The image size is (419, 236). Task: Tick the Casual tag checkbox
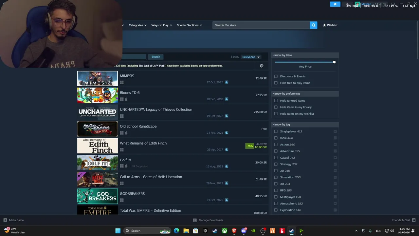click(276, 158)
